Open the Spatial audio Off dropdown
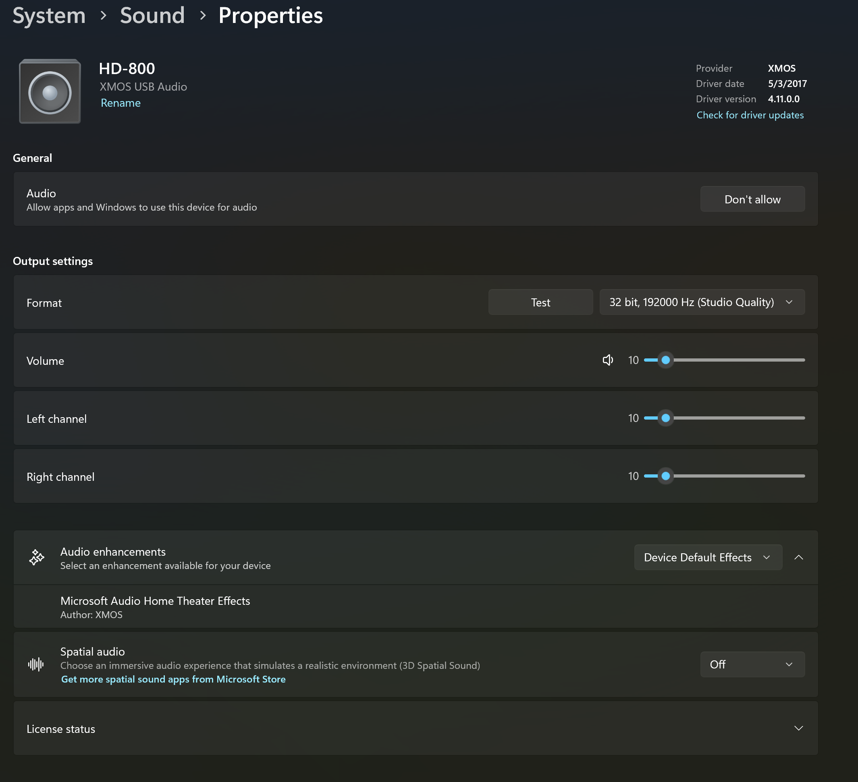858x782 pixels. [x=752, y=664]
